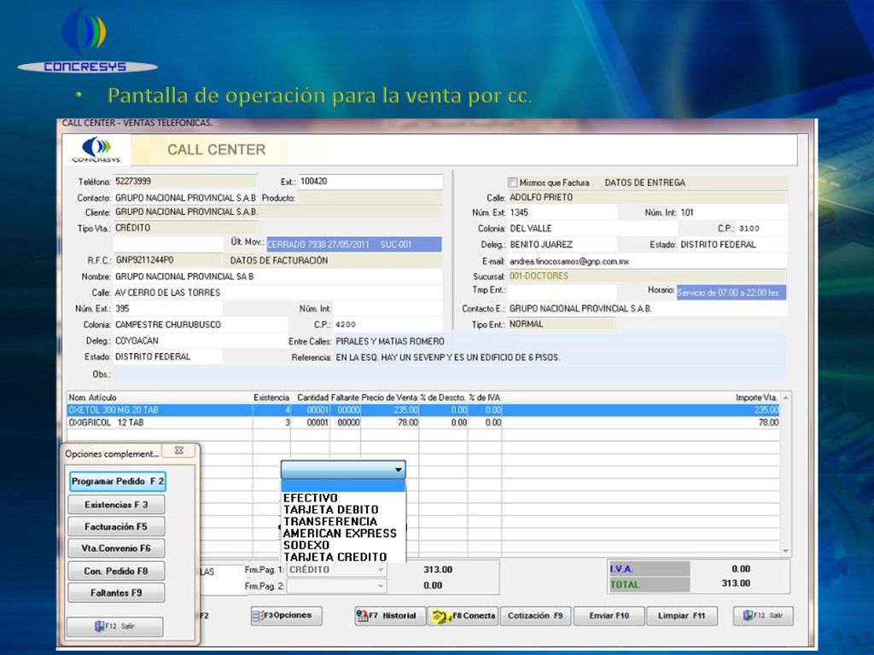Click delivery Calle field ADOLFO PRIETO
874x655 pixels.
(x=647, y=197)
